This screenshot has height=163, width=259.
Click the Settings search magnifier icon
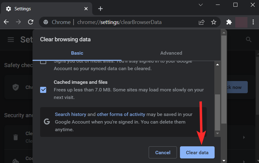(248, 39)
